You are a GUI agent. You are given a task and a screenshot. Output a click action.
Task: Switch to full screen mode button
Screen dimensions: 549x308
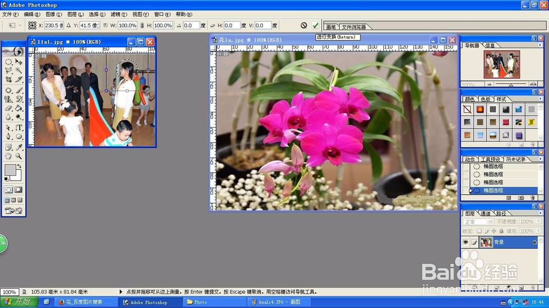[x=20, y=201]
